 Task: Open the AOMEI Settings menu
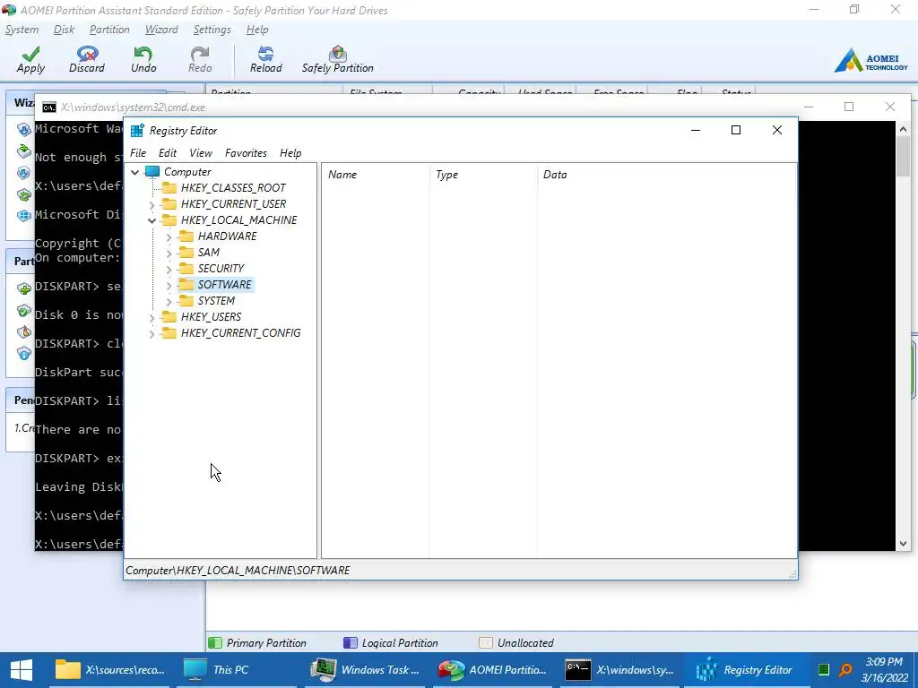[x=212, y=30]
